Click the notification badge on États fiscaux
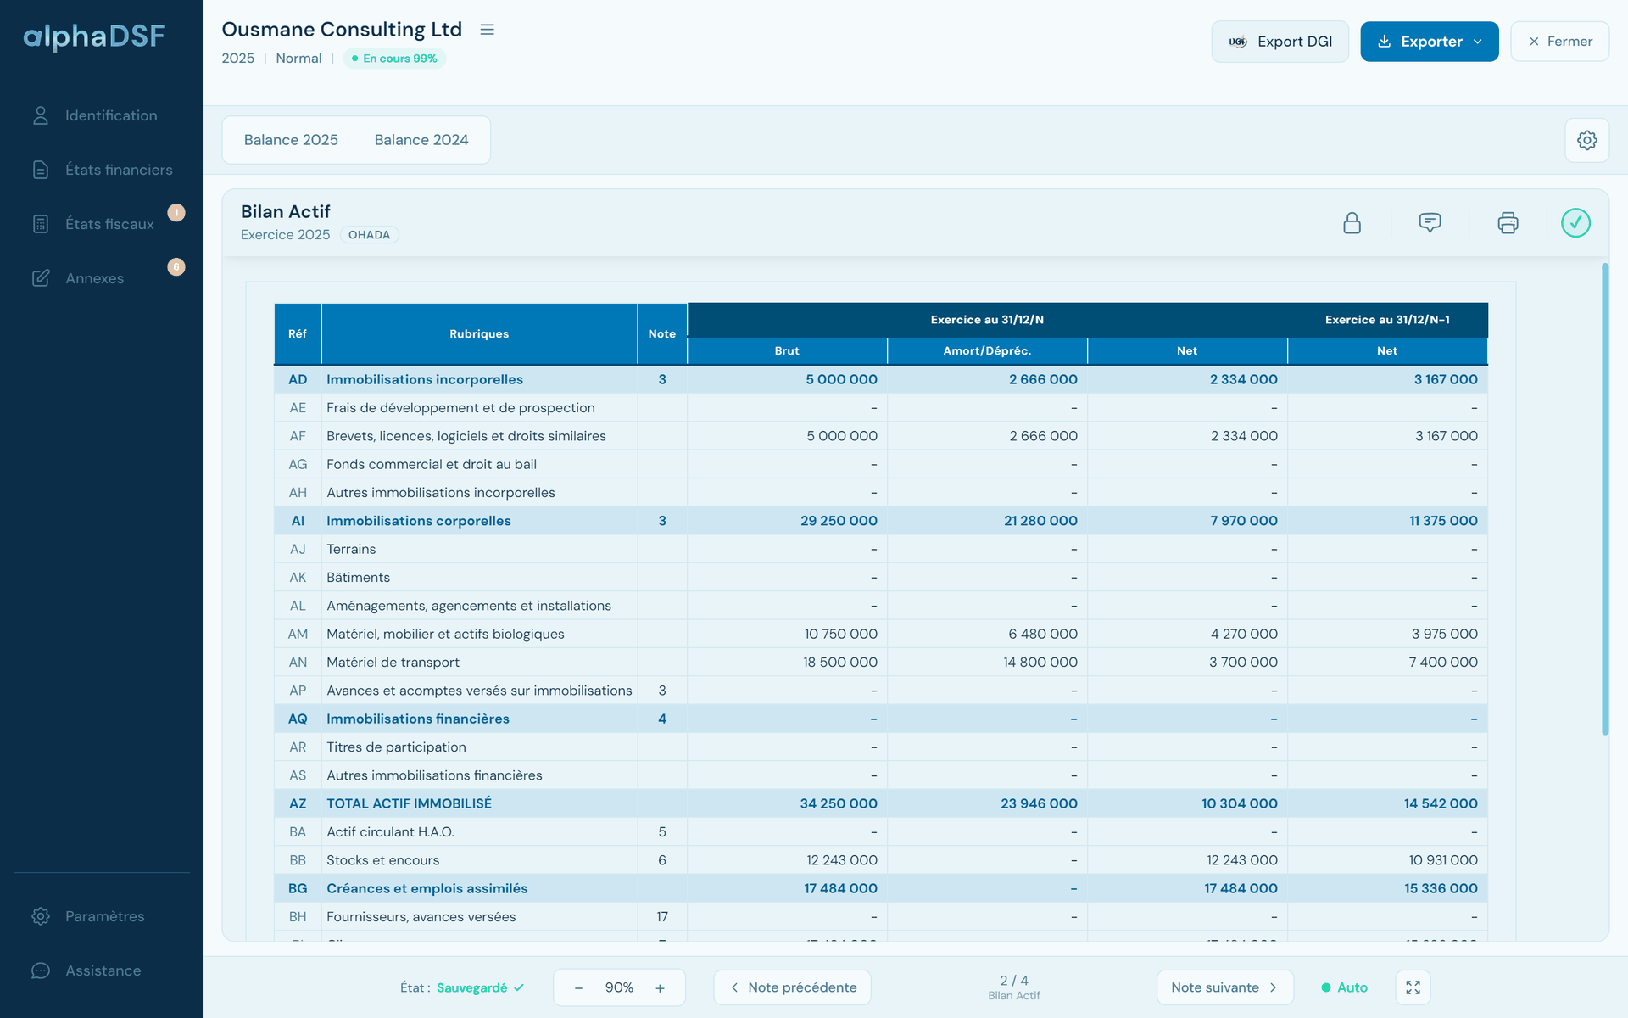Screen dimensions: 1628x1018 [x=176, y=213]
